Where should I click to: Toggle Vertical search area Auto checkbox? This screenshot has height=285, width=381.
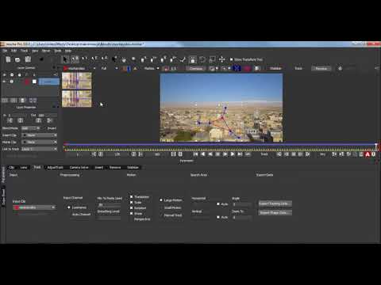click(218, 217)
